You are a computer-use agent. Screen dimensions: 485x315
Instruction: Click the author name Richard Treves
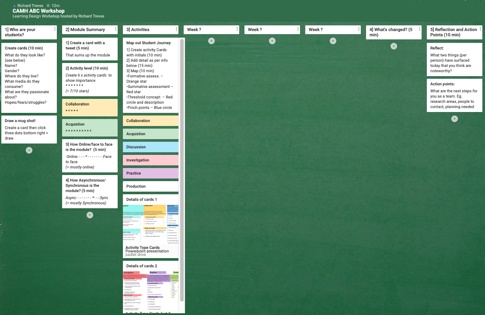point(30,6)
